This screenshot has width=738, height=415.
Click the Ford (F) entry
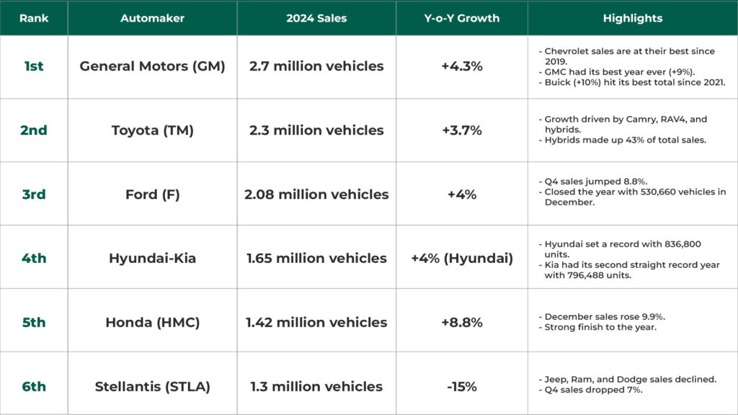[x=151, y=193]
